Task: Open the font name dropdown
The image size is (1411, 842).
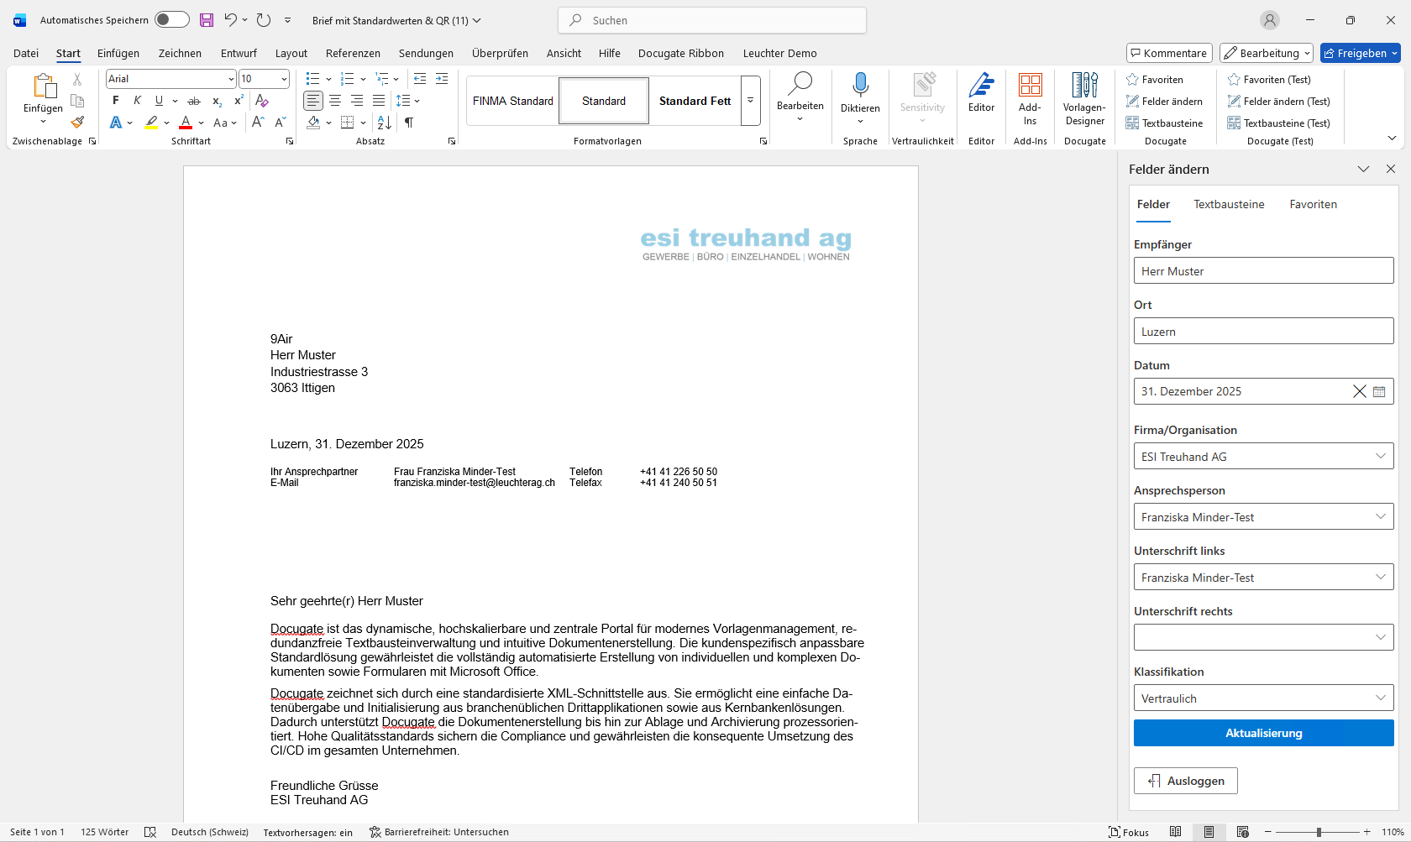Action: [232, 78]
